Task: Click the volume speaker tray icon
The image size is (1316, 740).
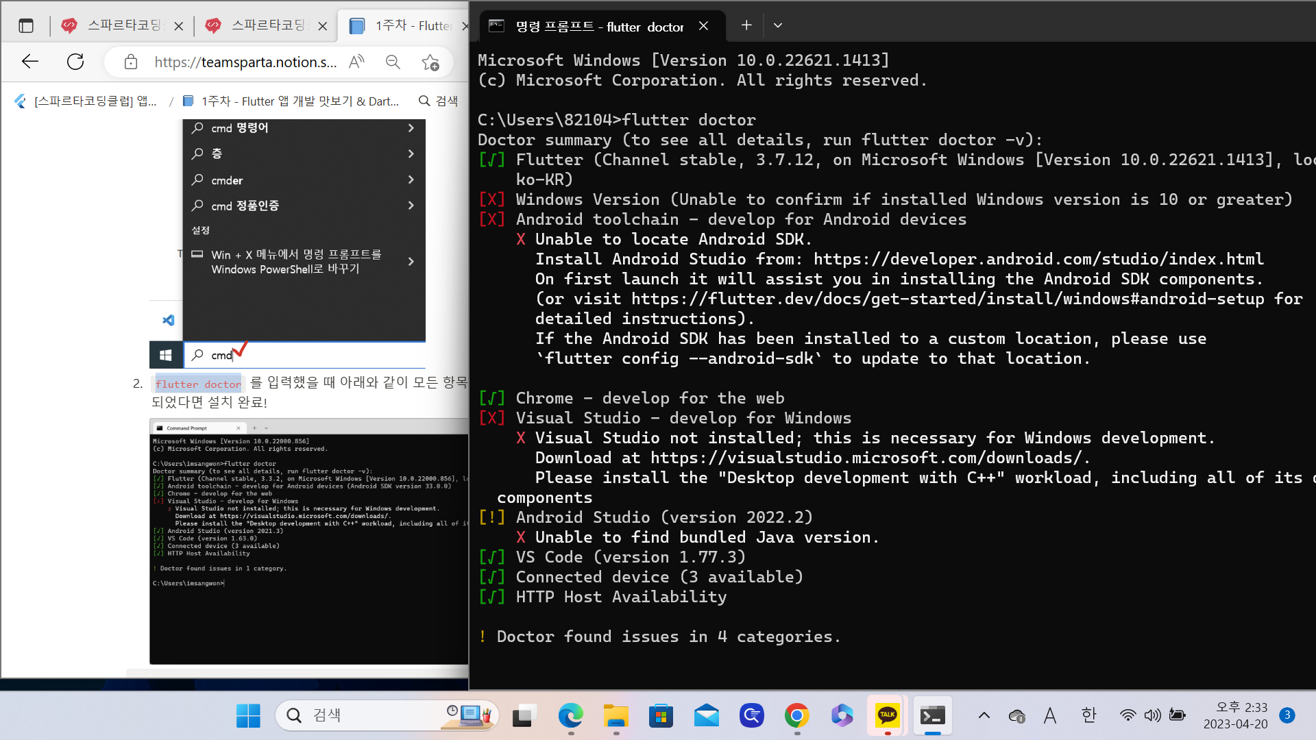Action: click(1152, 715)
